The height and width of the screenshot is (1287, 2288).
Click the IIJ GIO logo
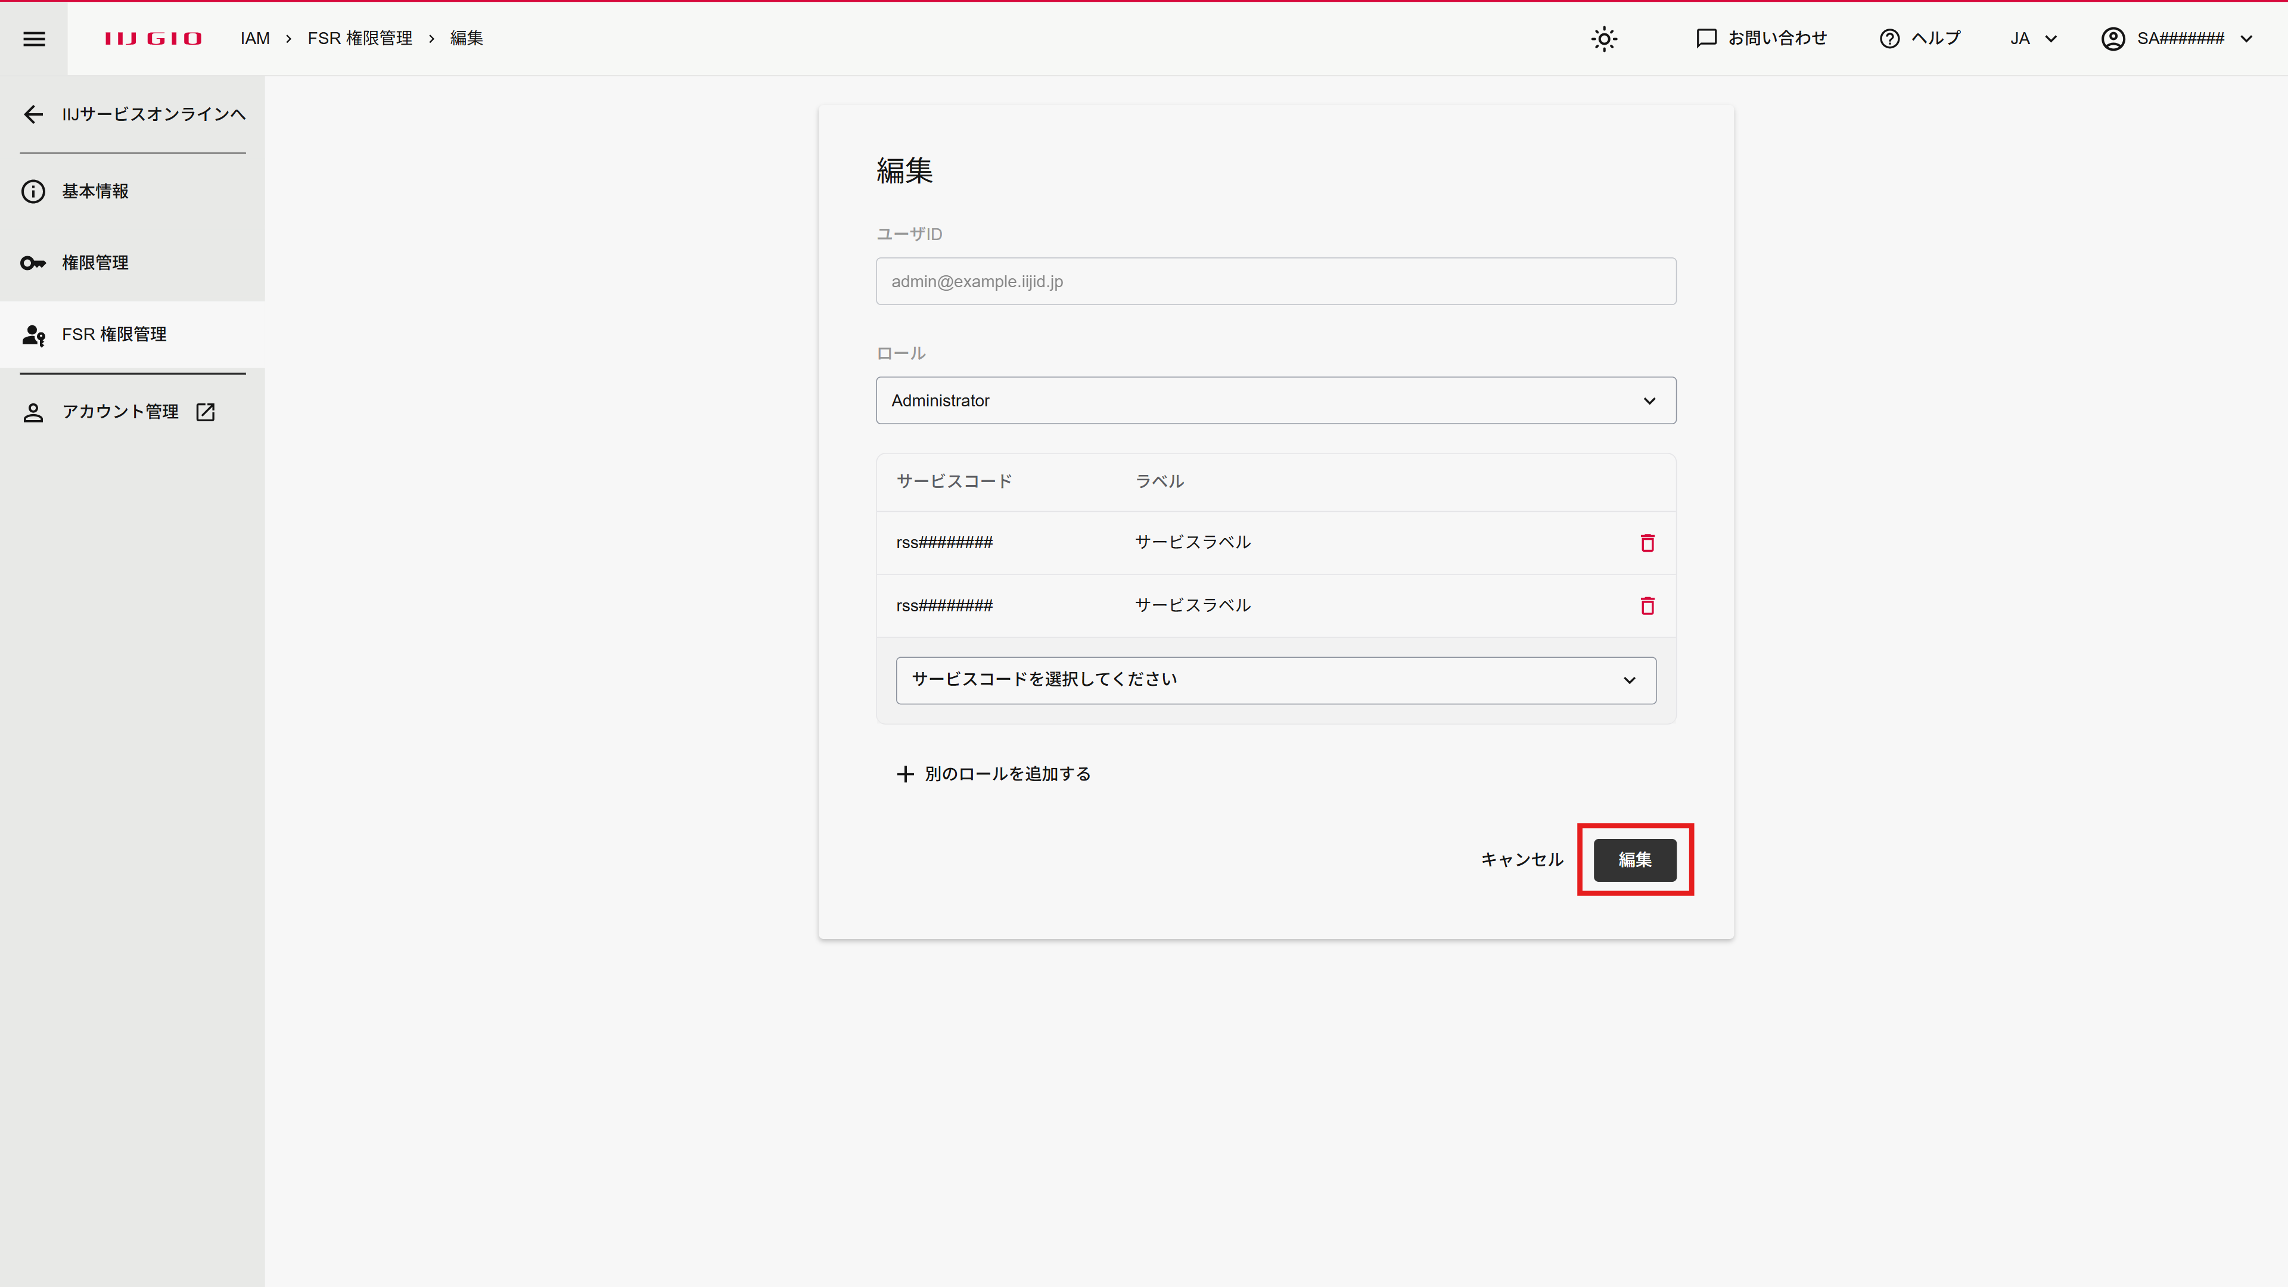tap(153, 38)
